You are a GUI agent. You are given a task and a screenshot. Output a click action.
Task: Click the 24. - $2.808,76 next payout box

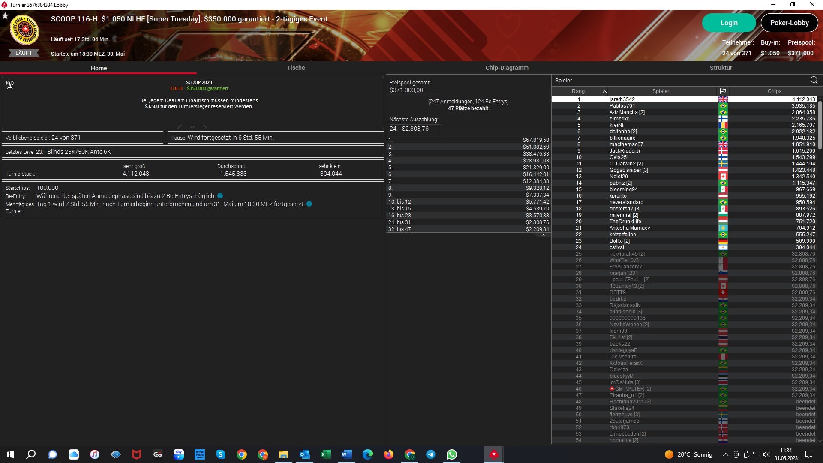414,129
